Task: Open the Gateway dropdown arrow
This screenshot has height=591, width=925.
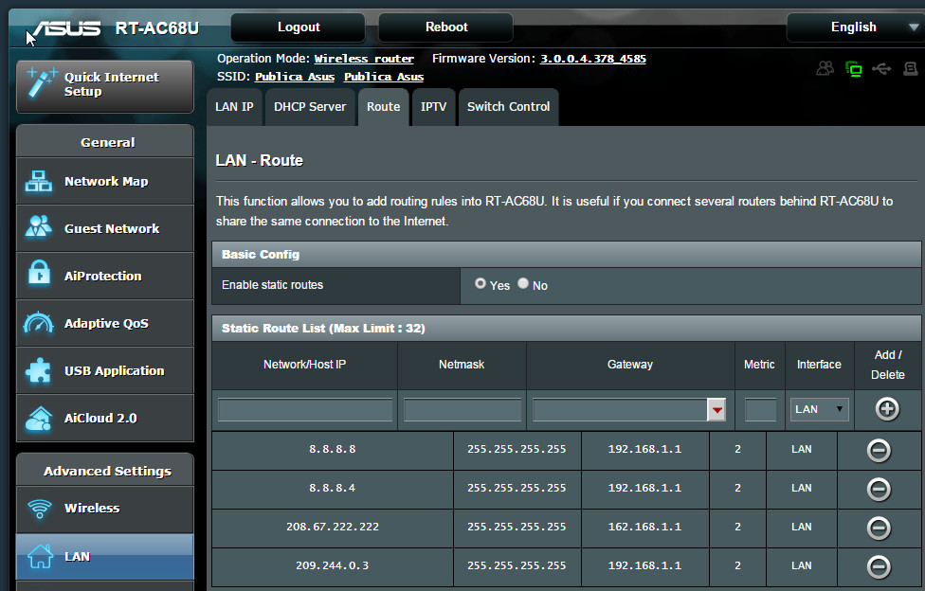Action: pyautogui.click(x=717, y=410)
